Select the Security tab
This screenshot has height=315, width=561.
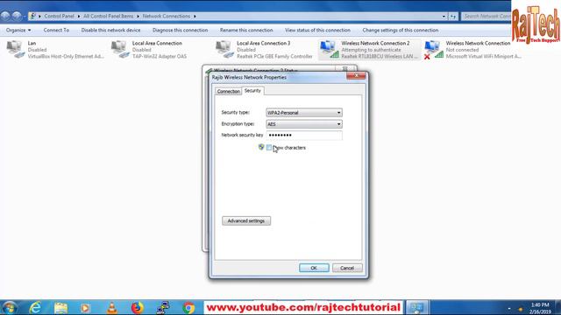click(x=252, y=91)
